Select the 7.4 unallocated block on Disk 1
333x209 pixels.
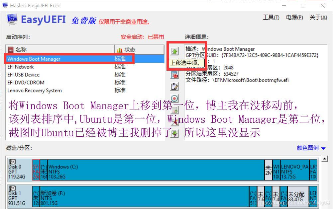[276, 196]
